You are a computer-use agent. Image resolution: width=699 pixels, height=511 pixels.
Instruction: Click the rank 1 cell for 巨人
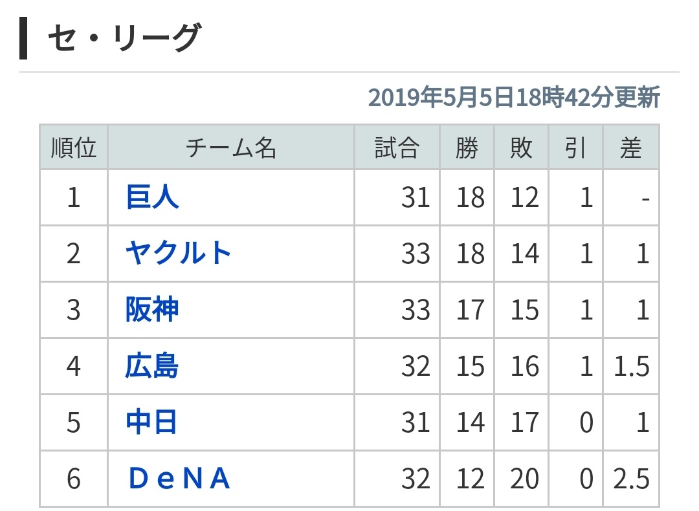tap(74, 197)
